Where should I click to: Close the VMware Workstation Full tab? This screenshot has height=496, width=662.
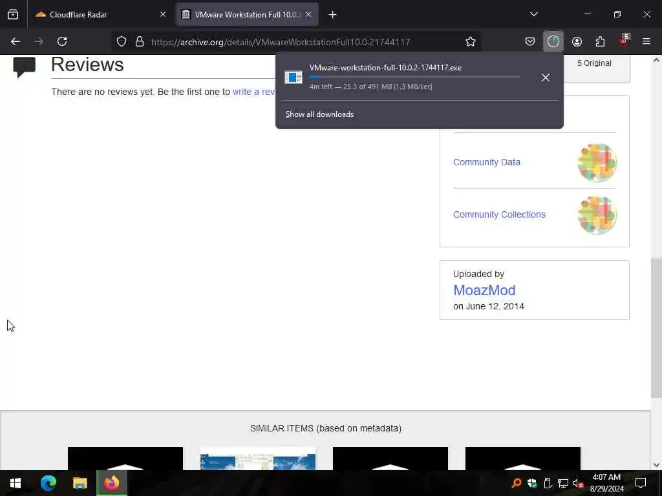(x=308, y=14)
